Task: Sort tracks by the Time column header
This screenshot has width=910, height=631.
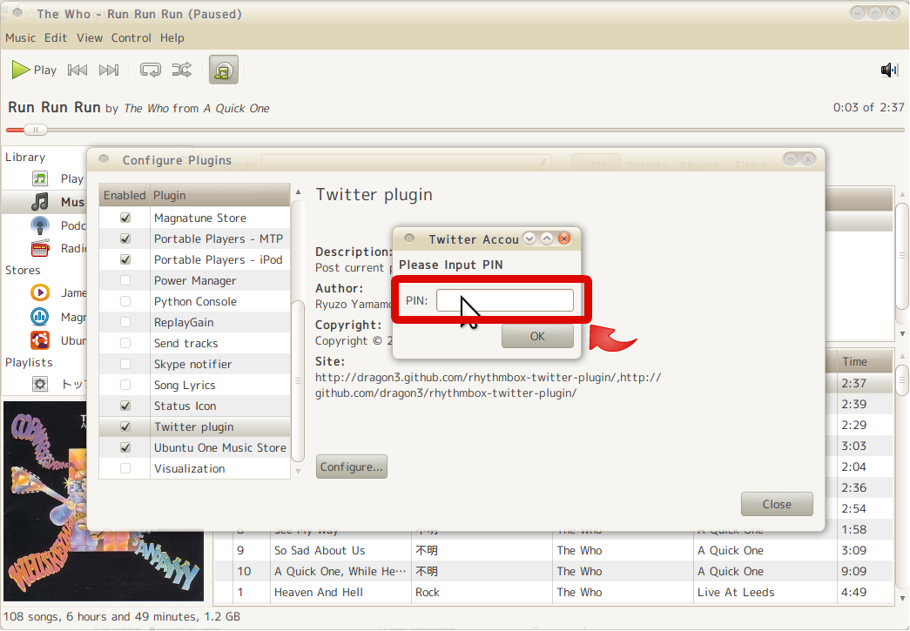Action: click(865, 362)
